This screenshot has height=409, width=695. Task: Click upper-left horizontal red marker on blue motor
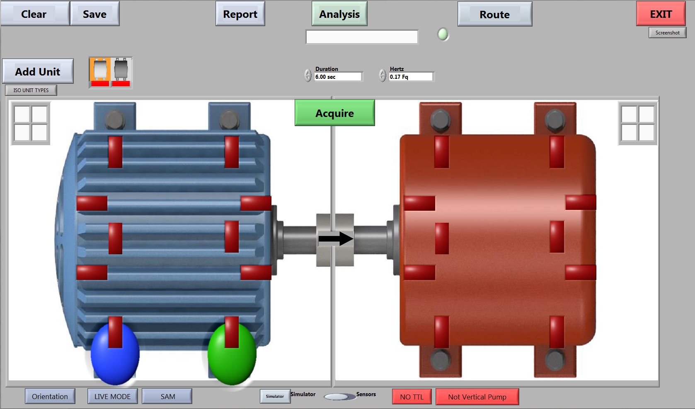pos(92,203)
